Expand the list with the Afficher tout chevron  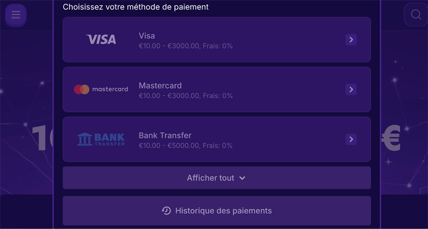[x=242, y=178]
